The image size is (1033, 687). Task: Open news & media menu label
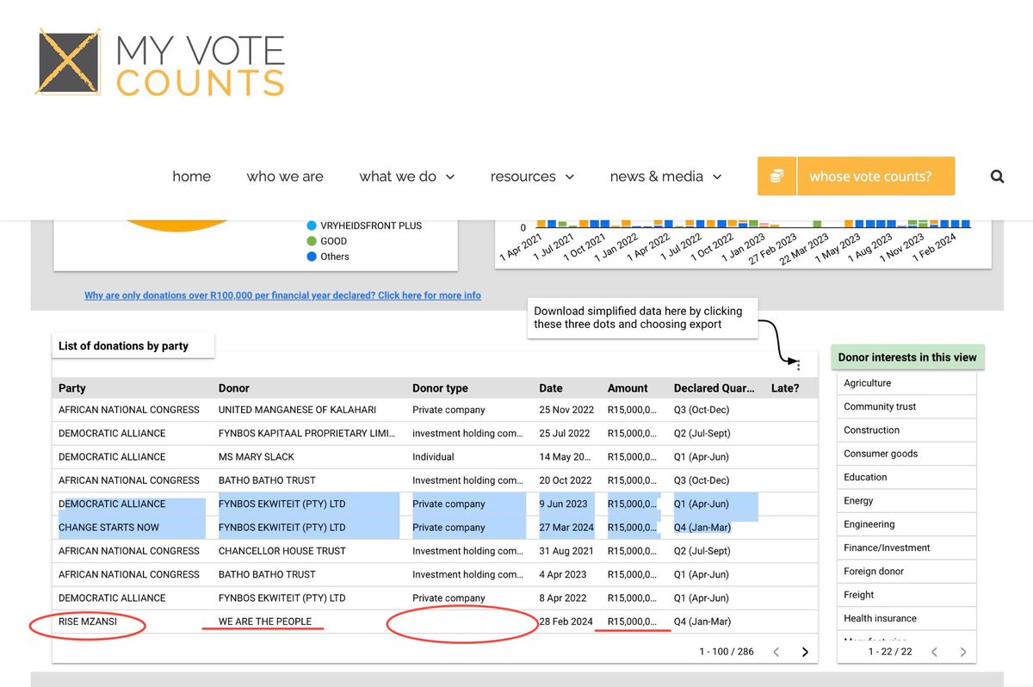pyautogui.click(x=656, y=176)
